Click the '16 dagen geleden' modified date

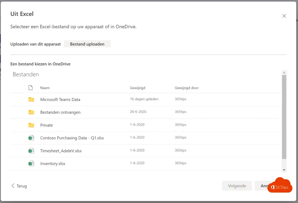point(144,99)
